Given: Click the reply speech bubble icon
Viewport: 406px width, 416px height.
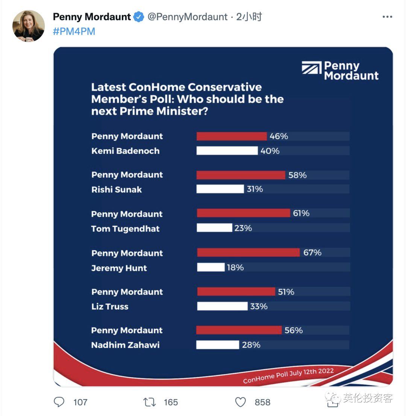Looking at the screenshot, I should [59, 402].
